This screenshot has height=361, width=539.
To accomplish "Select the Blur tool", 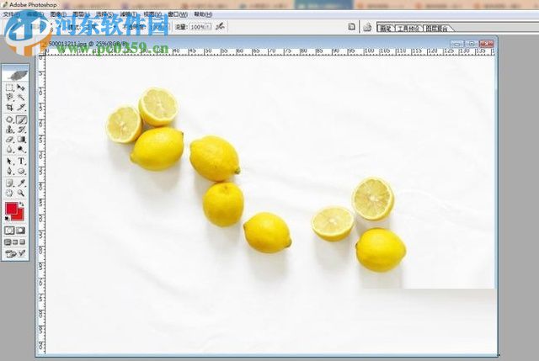I will [9, 150].
